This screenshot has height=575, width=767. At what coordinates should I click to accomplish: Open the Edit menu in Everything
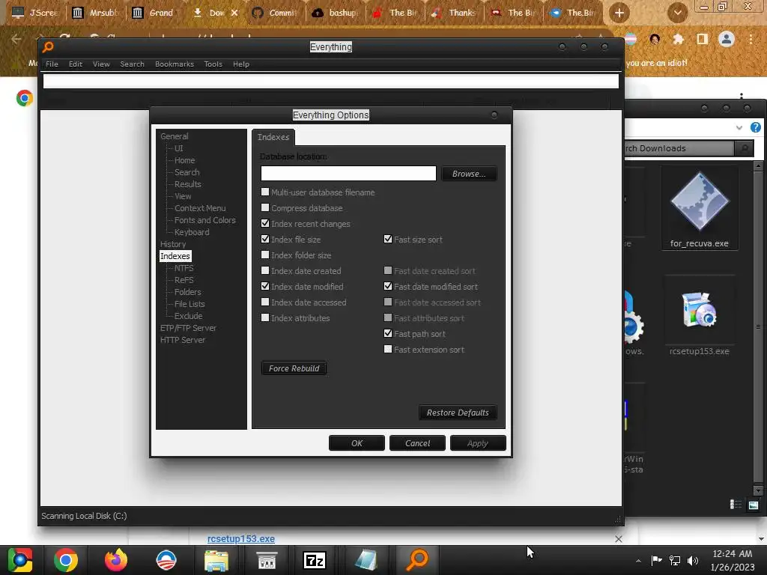[x=76, y=64]
